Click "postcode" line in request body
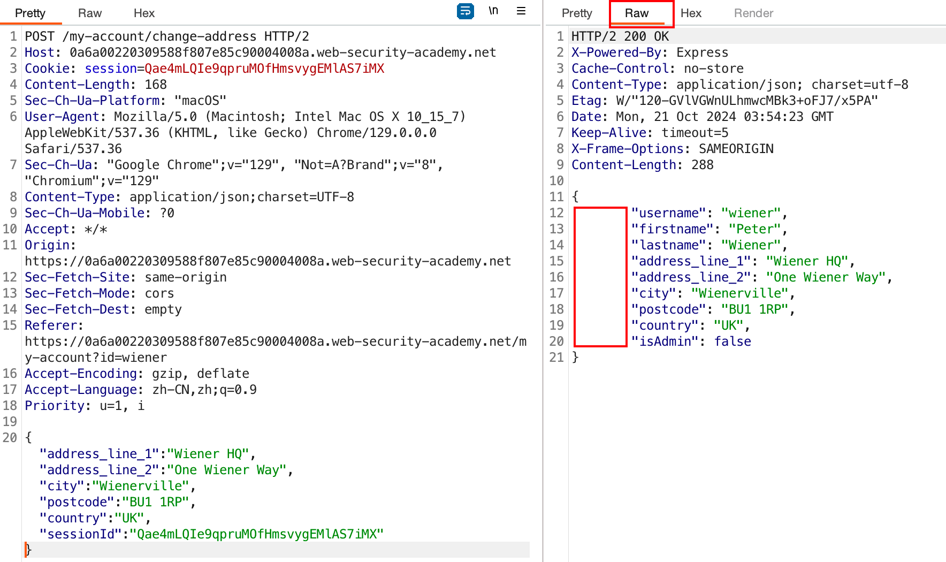Screen dimensions: 946x562 (118, 502)
